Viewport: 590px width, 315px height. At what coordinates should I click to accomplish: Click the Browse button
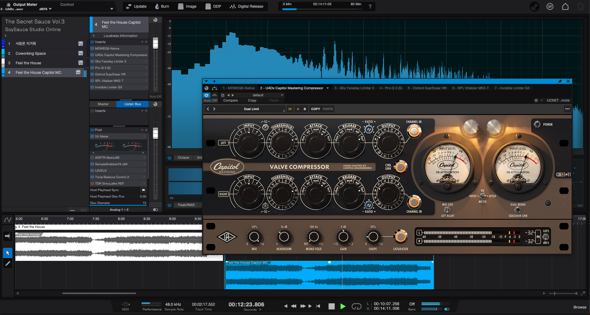pos(580,307)
